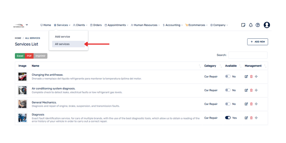The width and height of the screenshot is (286, 143).
Task: Delete the Air conditioning system diagnosis service
Action: tap(251, 90)
